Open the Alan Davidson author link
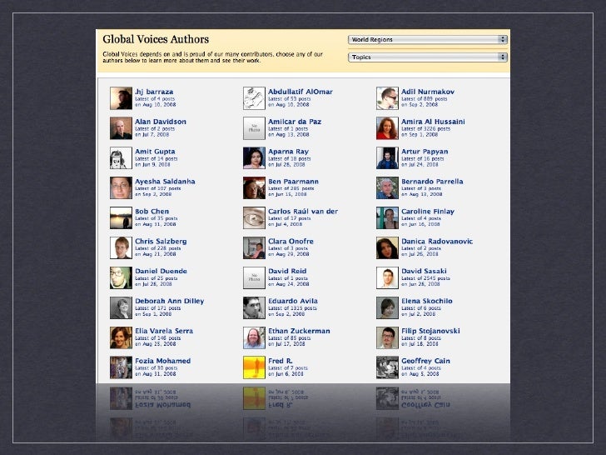This screenshot has width=606, height=455. coord(161,122)
